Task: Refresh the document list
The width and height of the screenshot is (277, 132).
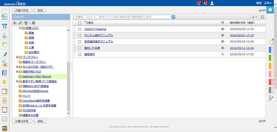Action: [x=262, y=17]
